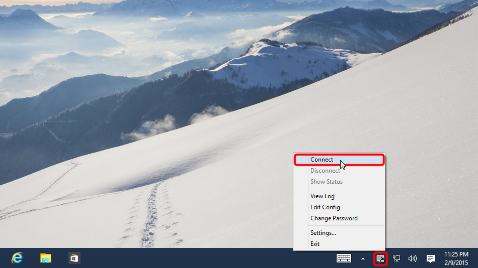478x268 pixels.
Task: Open the touch keyboard icon
Action: click(x=344, y=258)
